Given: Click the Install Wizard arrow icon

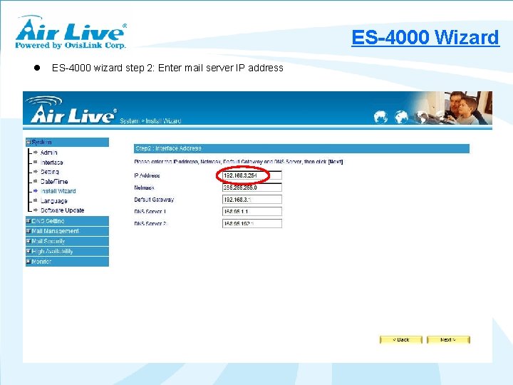Looking at the screenshot, I should click(36, 191).
